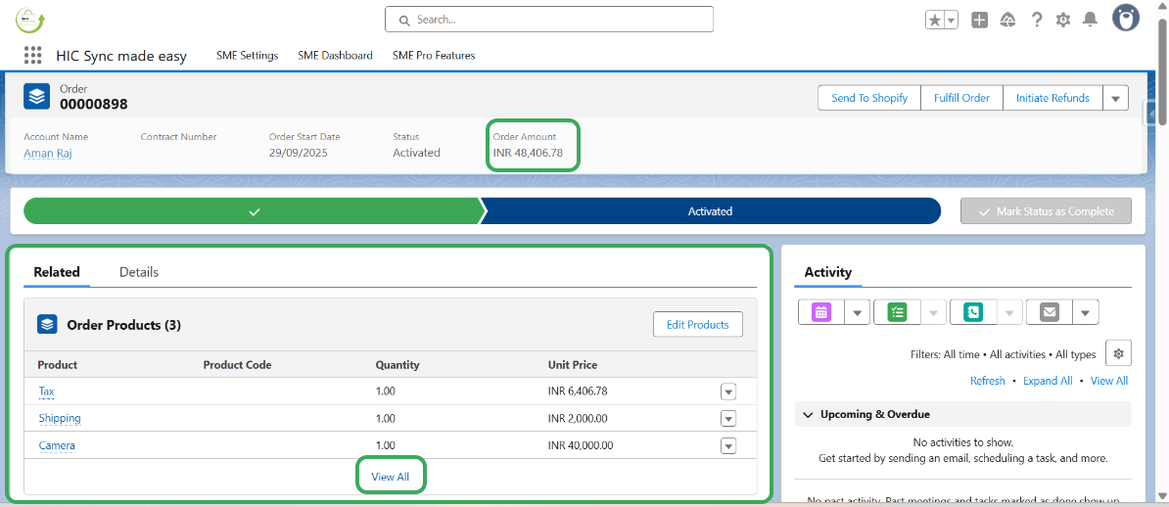The image size is (1169, 507).
Task: Open the New Event dropdown arrow
Action: pos(858,312)
